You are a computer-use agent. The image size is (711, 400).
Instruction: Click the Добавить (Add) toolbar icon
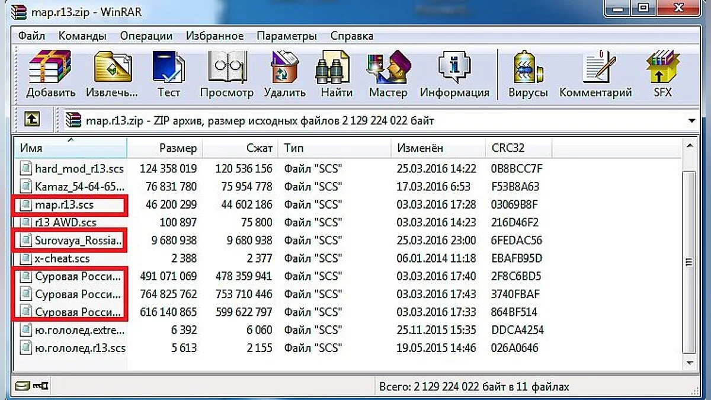[x=50, y=68]
